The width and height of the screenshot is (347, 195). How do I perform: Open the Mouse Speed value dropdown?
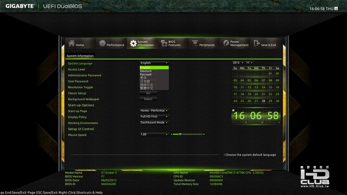[x=154, y=134]
